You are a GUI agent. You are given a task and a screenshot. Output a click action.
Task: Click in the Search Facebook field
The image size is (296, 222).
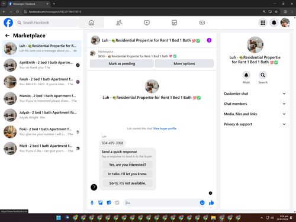click(x=47, y=22)
